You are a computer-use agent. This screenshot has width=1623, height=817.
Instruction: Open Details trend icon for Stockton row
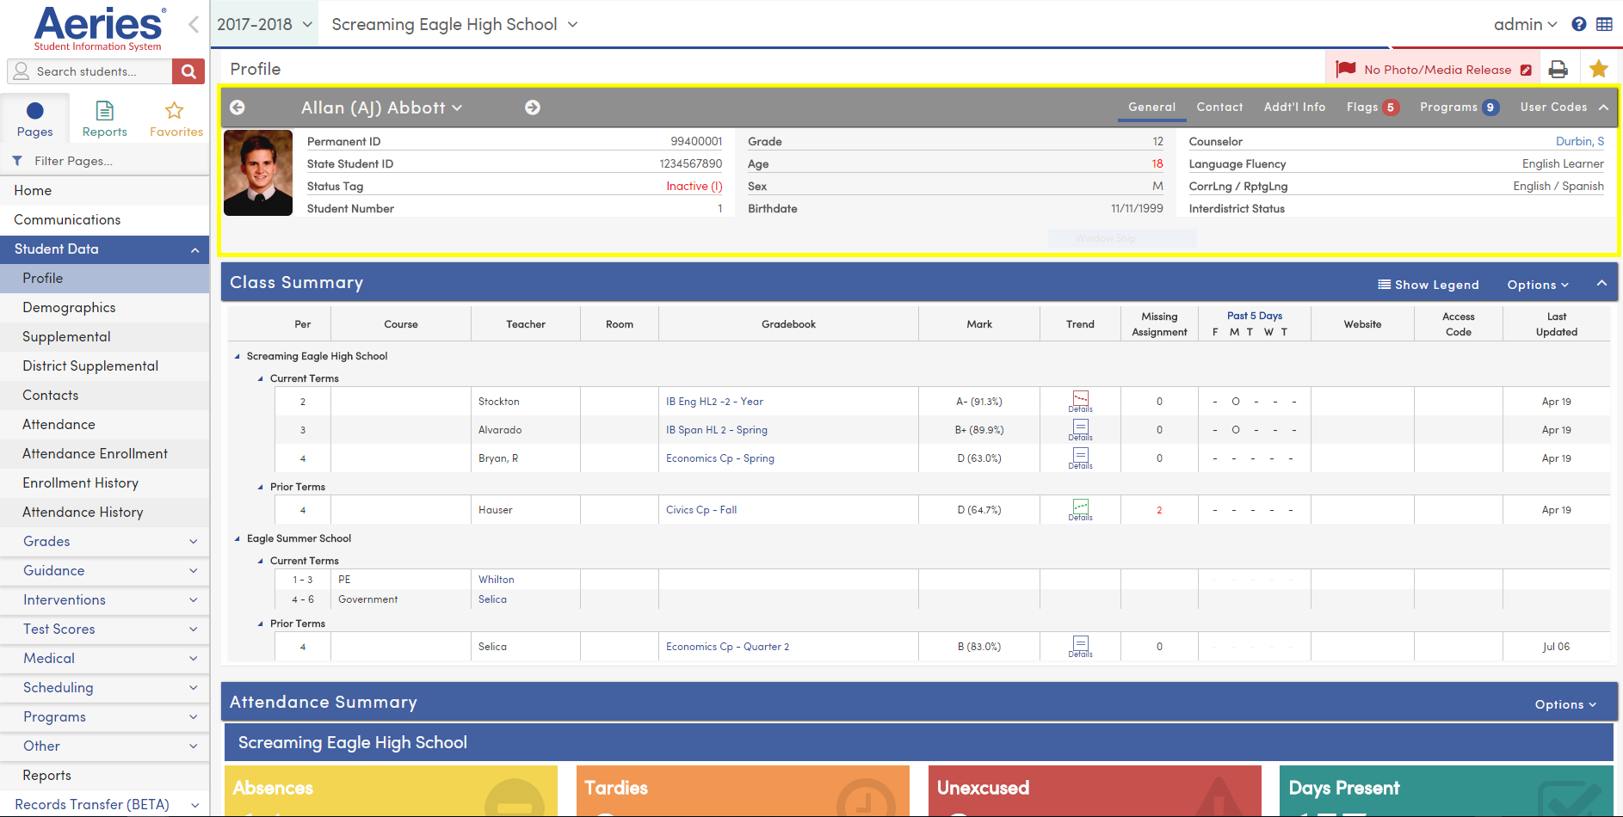[1080, 401]
